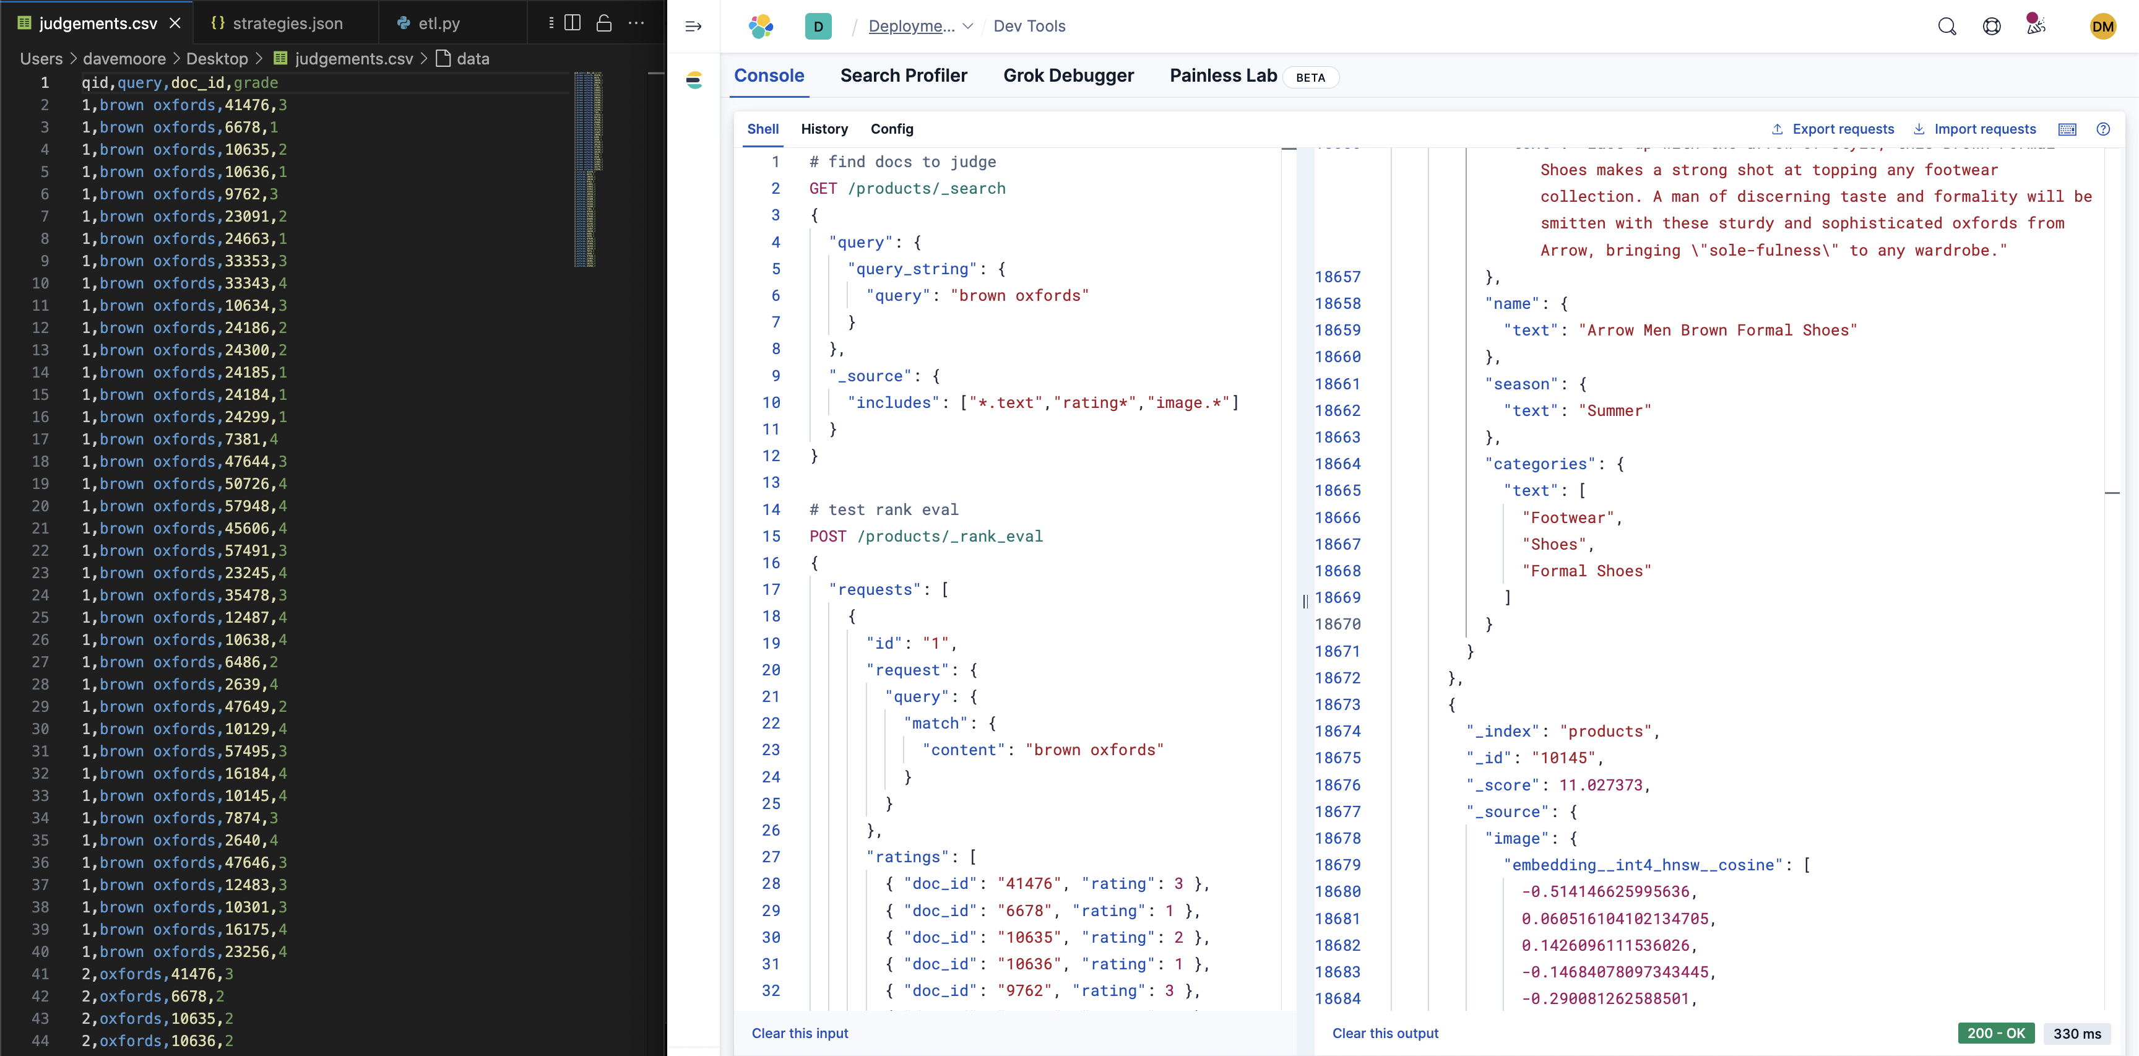The width and height of the screenshot is (2139, 1056).
Task: Click the Elastic logo home icon
Action: coord(761,27)
